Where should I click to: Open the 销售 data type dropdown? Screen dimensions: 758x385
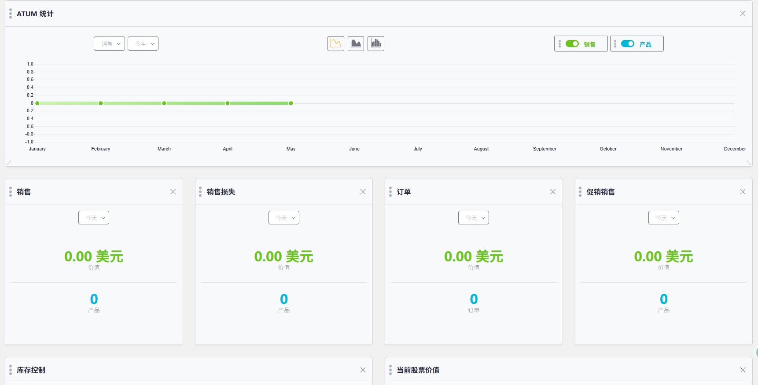click(109, 44)
